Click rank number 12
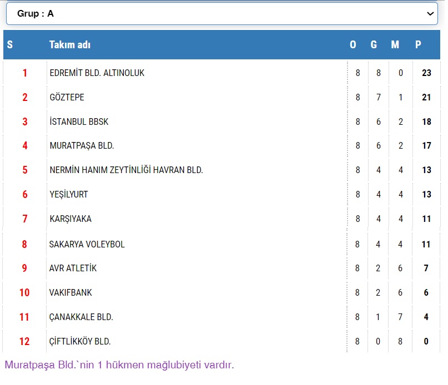The image size is (448, 385). 24,341
